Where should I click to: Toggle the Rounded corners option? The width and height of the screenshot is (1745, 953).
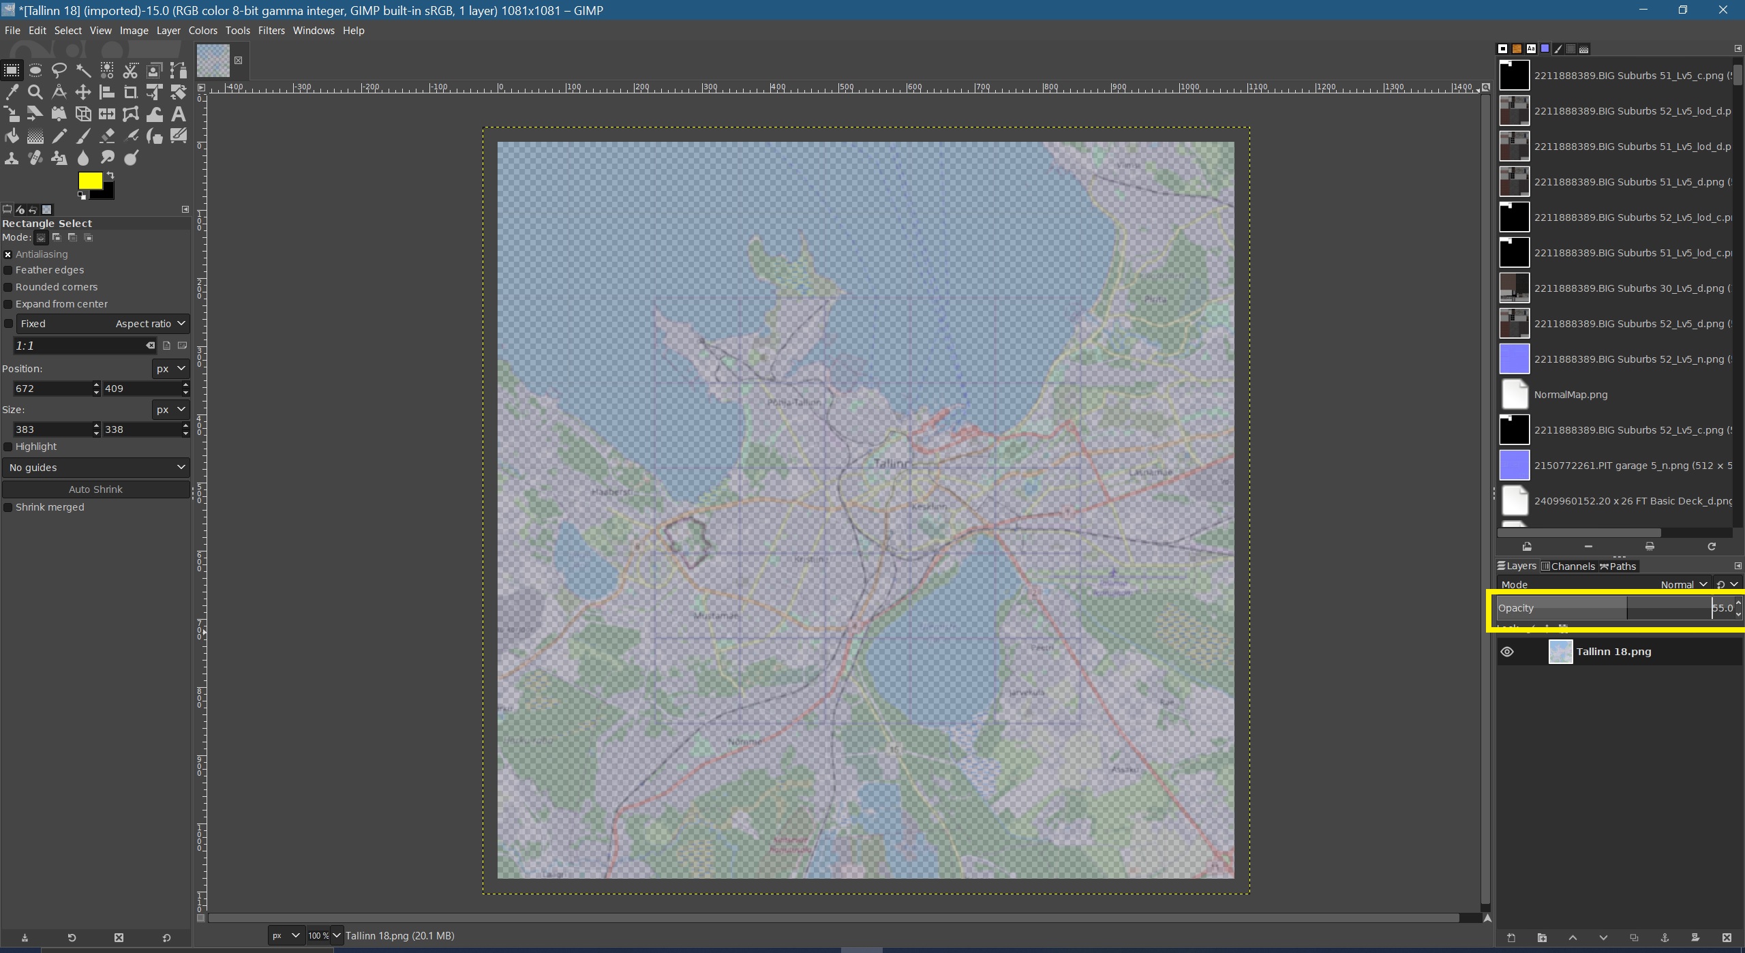[8, 287]
